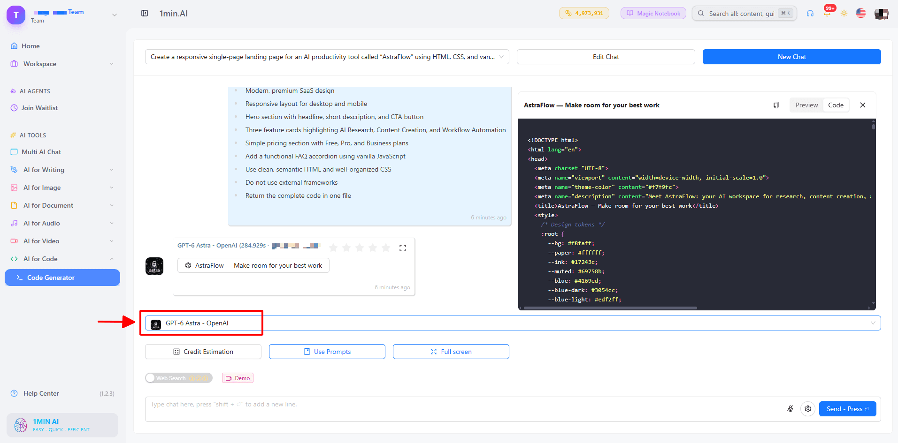The width and height of the screenshot is (898, 443).
Task: Open chat settings gear icon
Action: tap(807, 409)
